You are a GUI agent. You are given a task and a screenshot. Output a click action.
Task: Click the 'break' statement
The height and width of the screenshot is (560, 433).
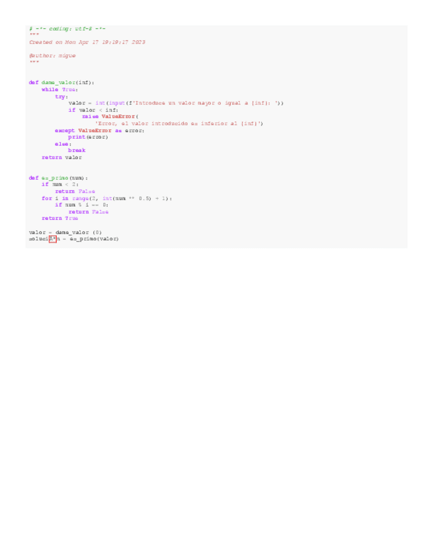tap(77, 151)
